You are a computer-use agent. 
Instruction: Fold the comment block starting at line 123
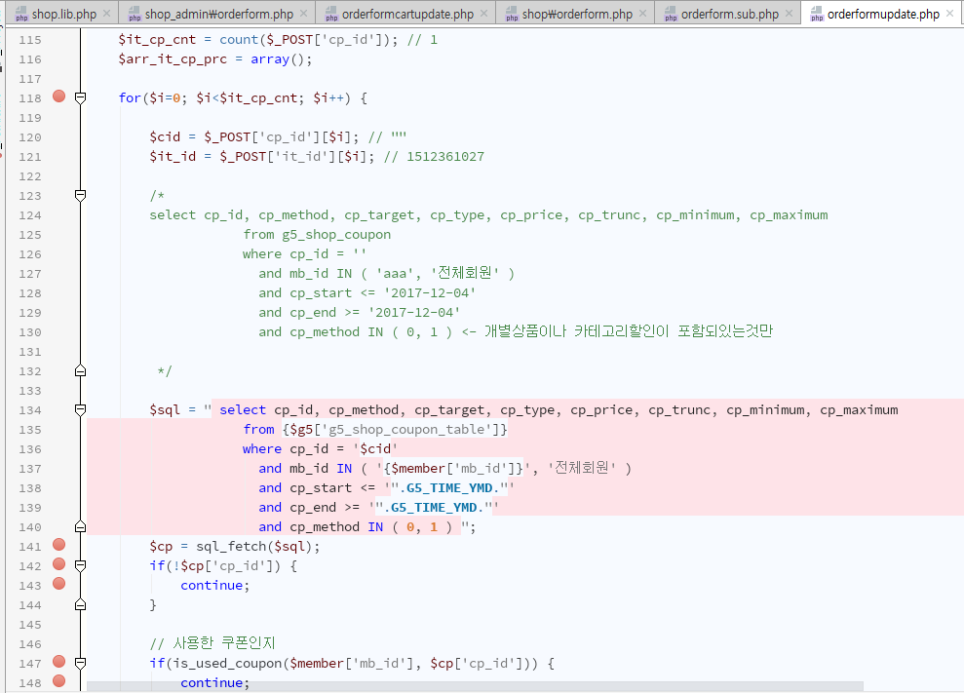(81, 195)
